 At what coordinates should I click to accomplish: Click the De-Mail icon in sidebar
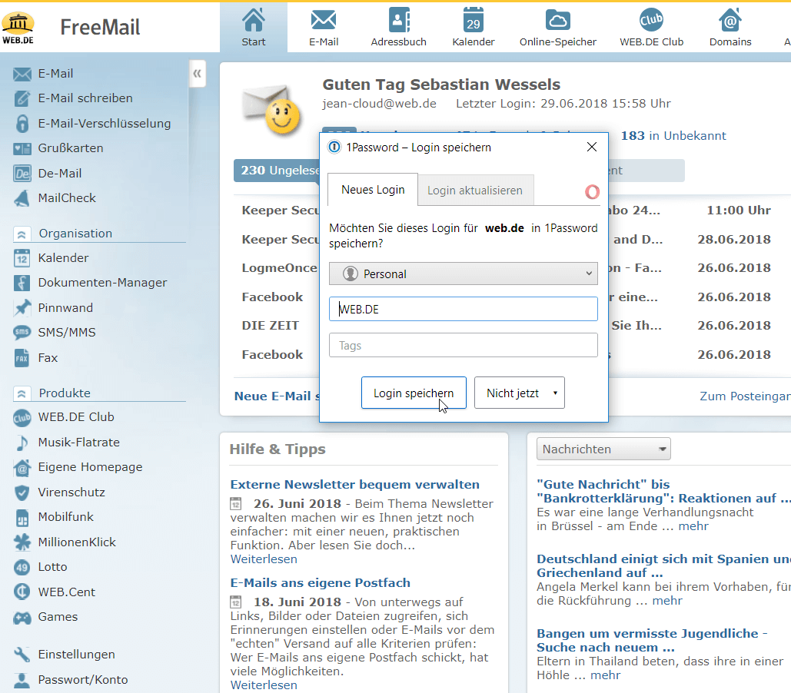click(22, 174)
